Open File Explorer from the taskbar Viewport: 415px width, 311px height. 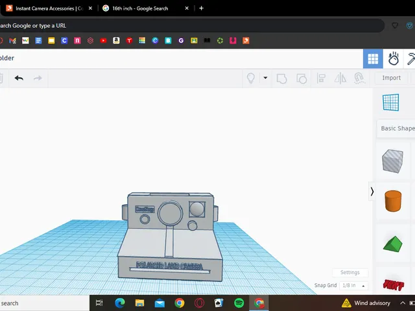coord(140,303)
